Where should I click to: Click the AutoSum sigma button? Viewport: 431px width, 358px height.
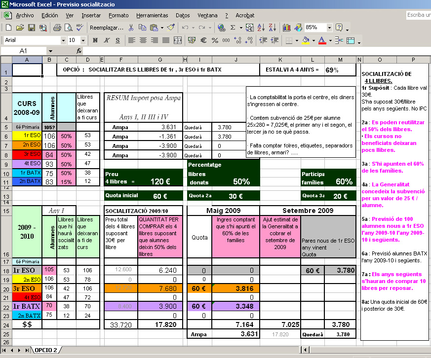pyautogui.click(x=233, y=28)
